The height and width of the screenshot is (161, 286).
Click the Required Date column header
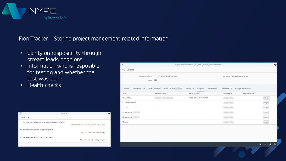[248, 93]
